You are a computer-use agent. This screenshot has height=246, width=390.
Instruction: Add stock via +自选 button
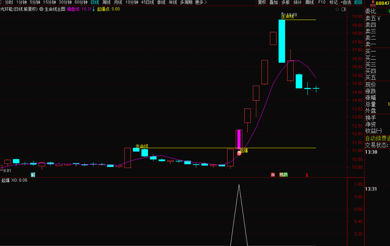point(346,2)
